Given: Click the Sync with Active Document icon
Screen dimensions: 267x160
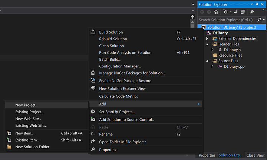Looking at the screenshot, I should (x=236, y=12).
